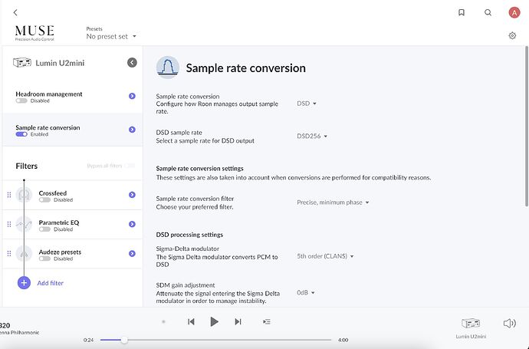Open the search magnifier icon

point(488,12)
